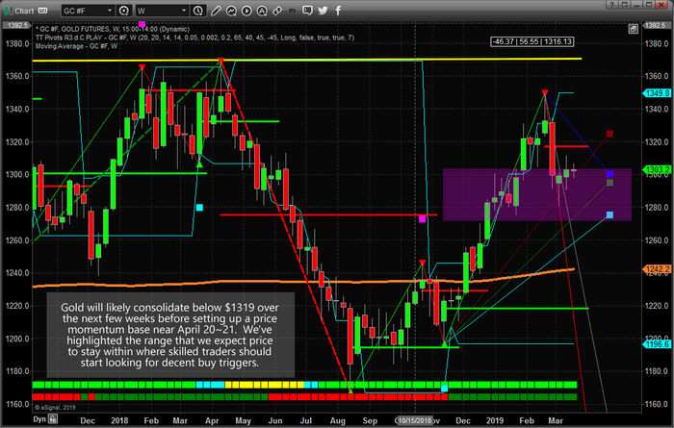
Task: Click the 1303.2 green last price label
Action: coord(657,170)
